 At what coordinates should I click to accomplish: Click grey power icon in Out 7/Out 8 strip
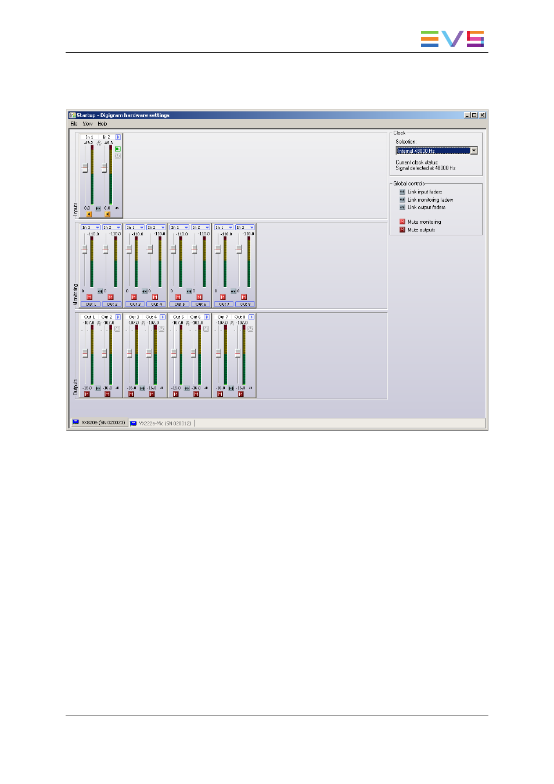[251, 329]
